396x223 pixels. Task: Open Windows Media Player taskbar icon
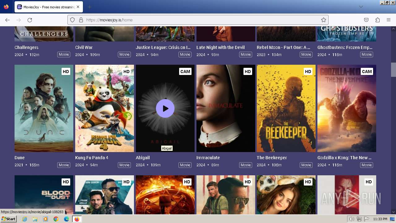45,219
